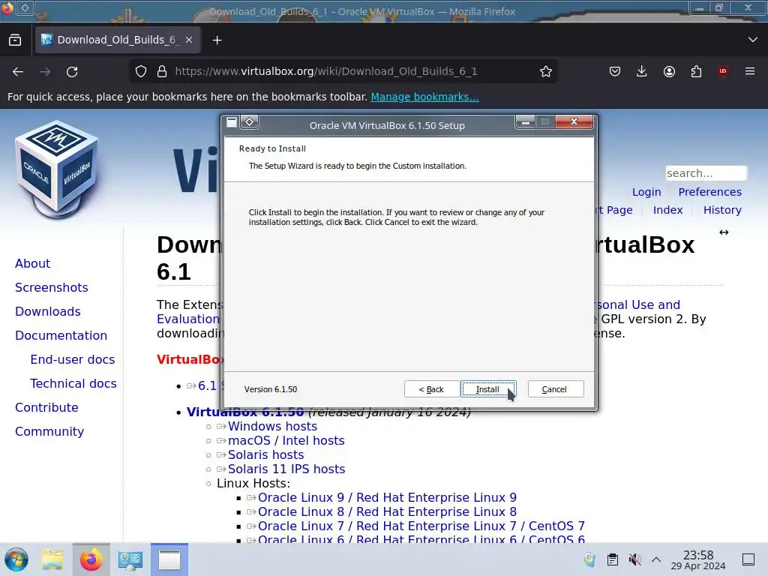The width and height of the screenshot is (768, 576).
Task: Open the End-user docs link
Action: coord(73,359)
